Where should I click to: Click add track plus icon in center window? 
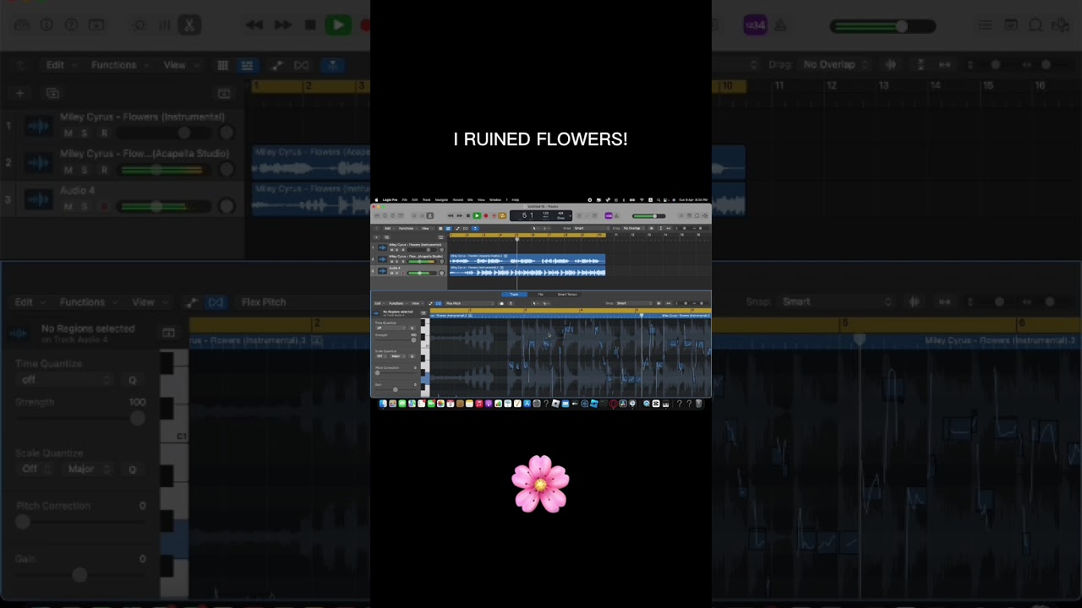coord(377,237)
